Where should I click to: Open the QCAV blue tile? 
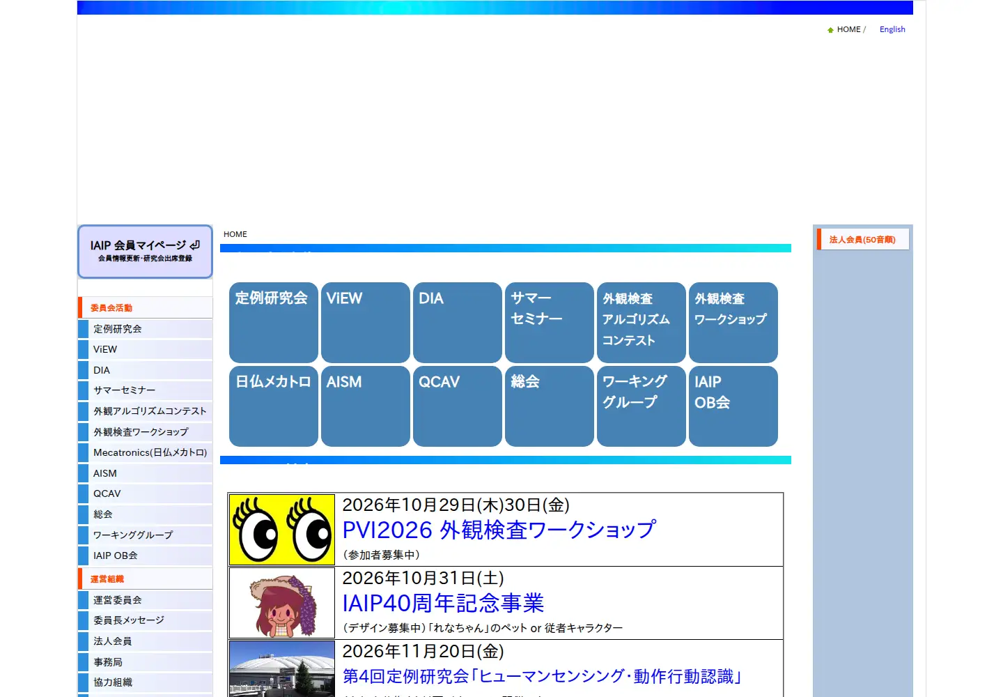pos(458,406)
